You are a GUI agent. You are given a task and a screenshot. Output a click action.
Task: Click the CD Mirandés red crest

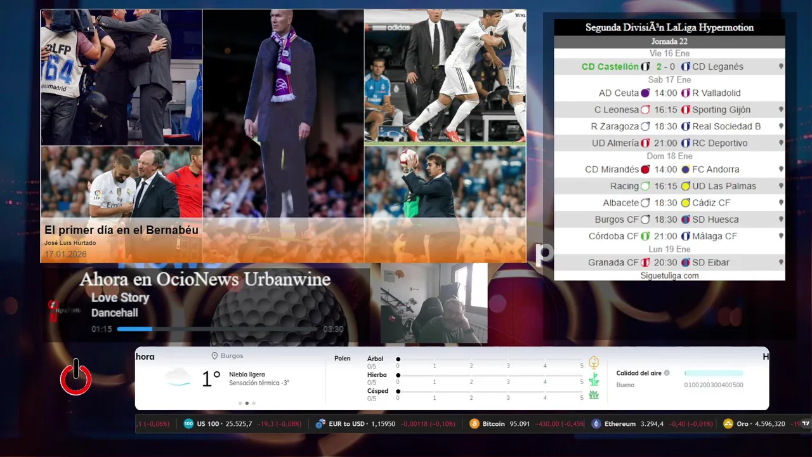point(646,169)
